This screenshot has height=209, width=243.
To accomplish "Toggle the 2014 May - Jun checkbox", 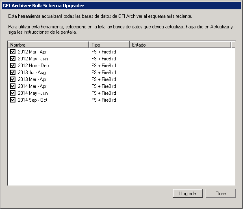I will 13,93.
